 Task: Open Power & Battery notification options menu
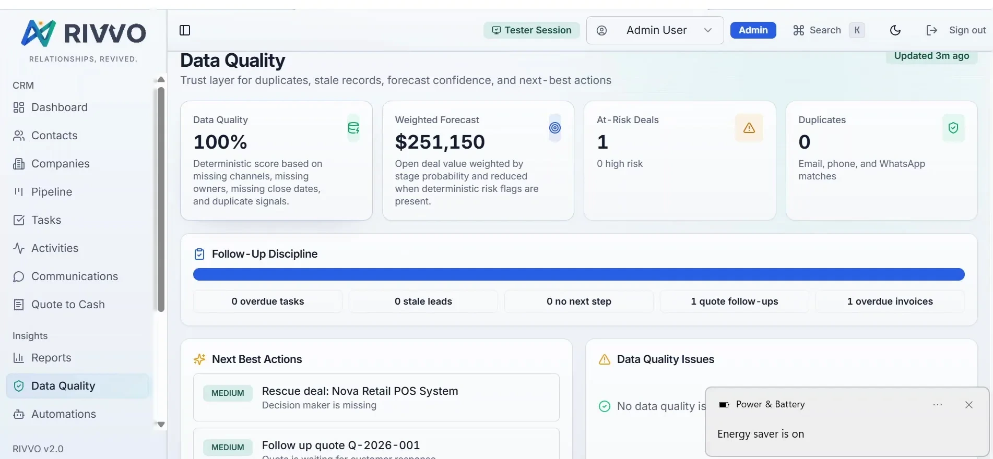tap(938, 405)
